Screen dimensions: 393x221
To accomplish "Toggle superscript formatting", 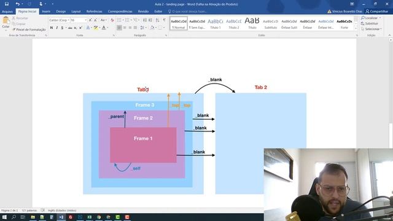I will (80, 28).
